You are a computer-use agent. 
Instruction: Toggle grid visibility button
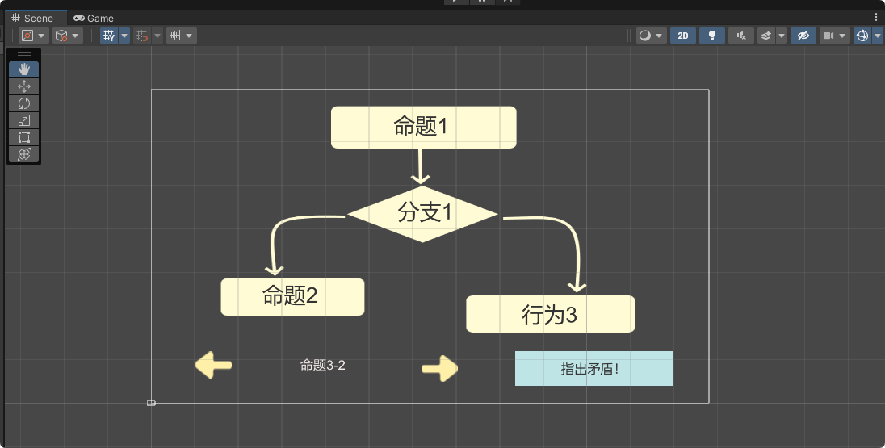109,36
